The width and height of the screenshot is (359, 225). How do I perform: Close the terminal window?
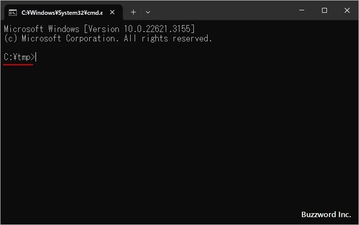[347, 10]
